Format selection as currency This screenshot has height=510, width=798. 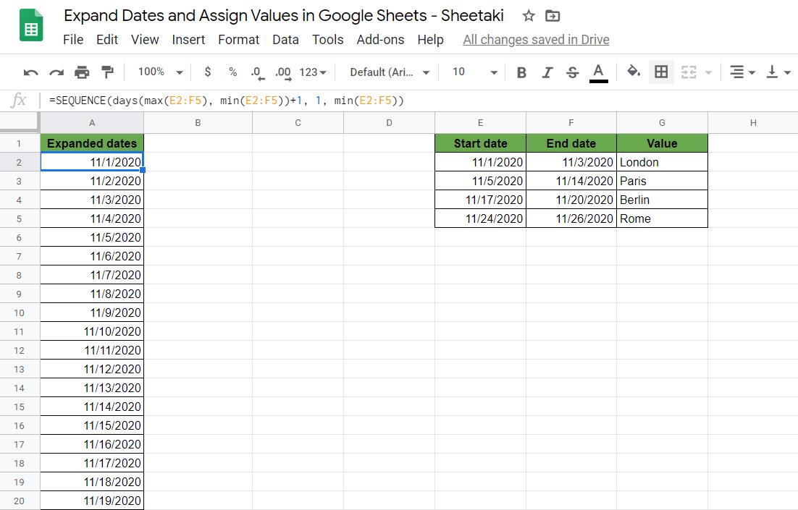[207, 72]
